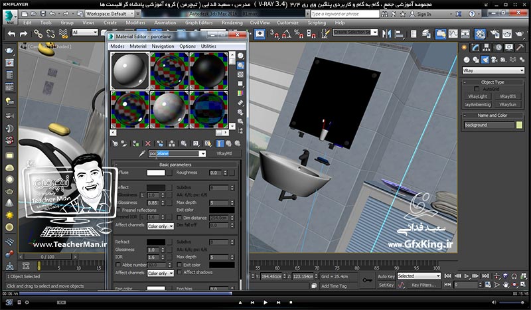Viewport: 531px width, 310px height.
Task: Enable the Dim distance checkbox
Action: click(179, 218)
